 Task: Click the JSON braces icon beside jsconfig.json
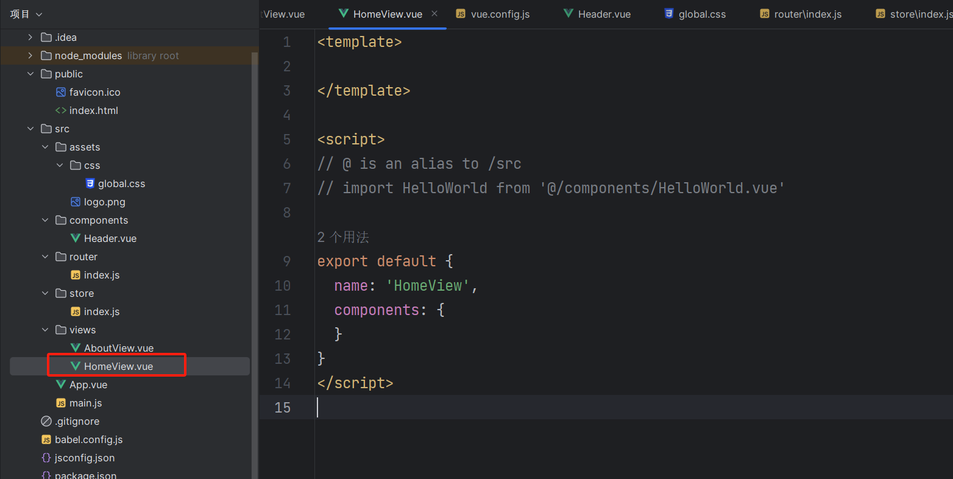(46, 458)
